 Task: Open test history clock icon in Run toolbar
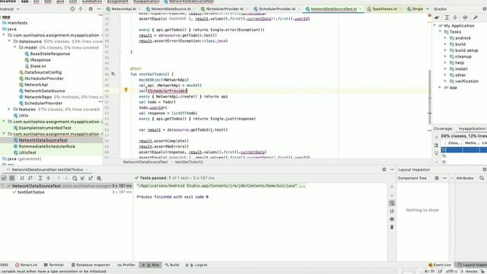(x=75, y=178)
